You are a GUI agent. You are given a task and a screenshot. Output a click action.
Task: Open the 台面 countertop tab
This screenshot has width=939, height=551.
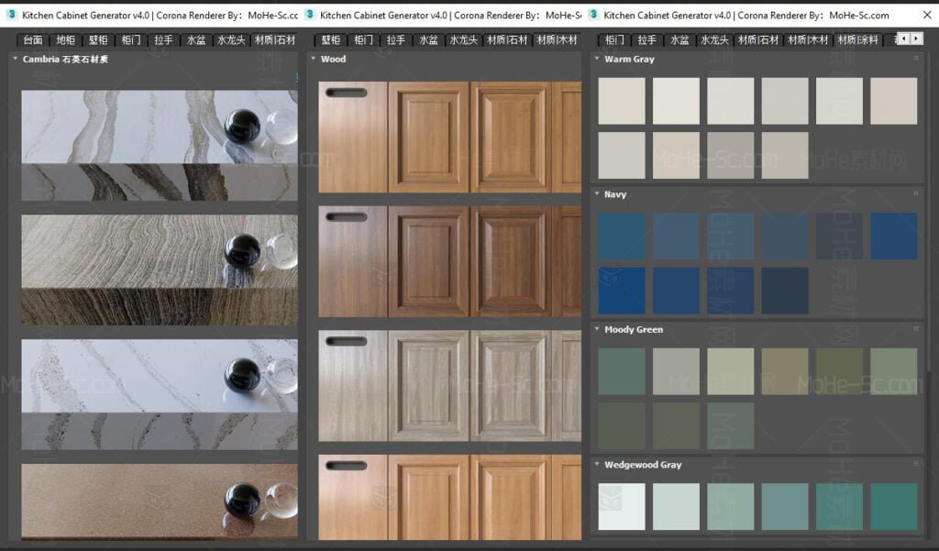coord(31,39)
